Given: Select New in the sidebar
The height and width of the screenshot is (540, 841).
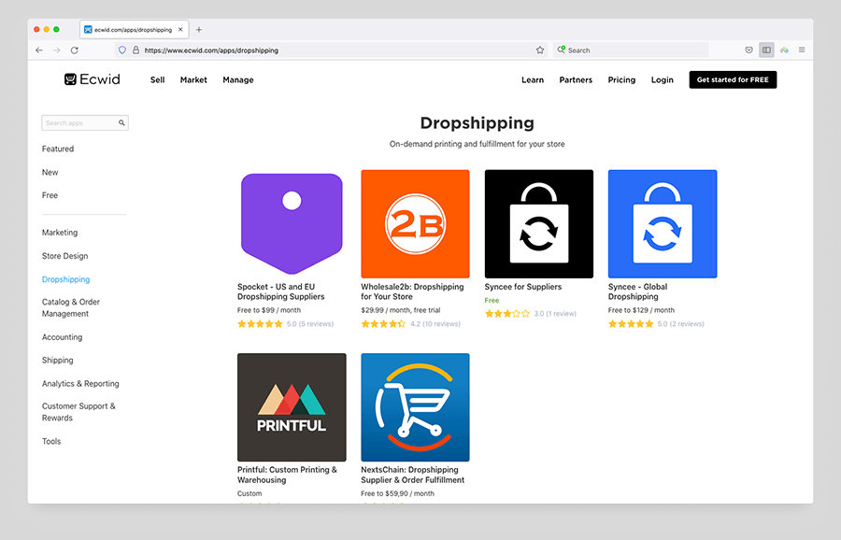Looking at the screenshot, I should pyautogui.click(x=50, y=172).
